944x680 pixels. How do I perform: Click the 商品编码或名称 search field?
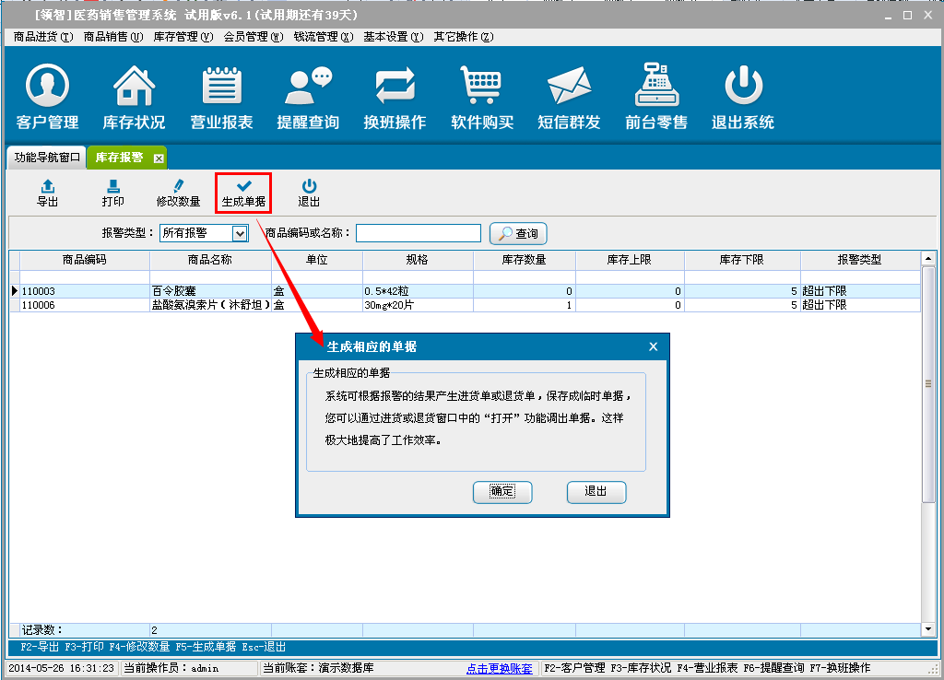pyautogui.click(x=419, y=234)
